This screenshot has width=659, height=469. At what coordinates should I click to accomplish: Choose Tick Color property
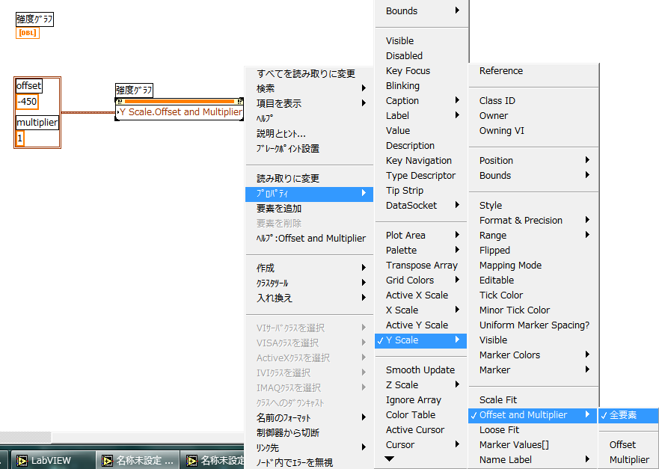click(533, 295)
